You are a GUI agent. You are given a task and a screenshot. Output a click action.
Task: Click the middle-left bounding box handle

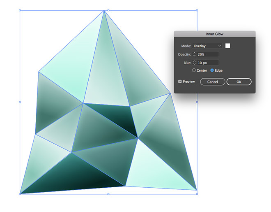pyautogui.click(x=20, y=102)
